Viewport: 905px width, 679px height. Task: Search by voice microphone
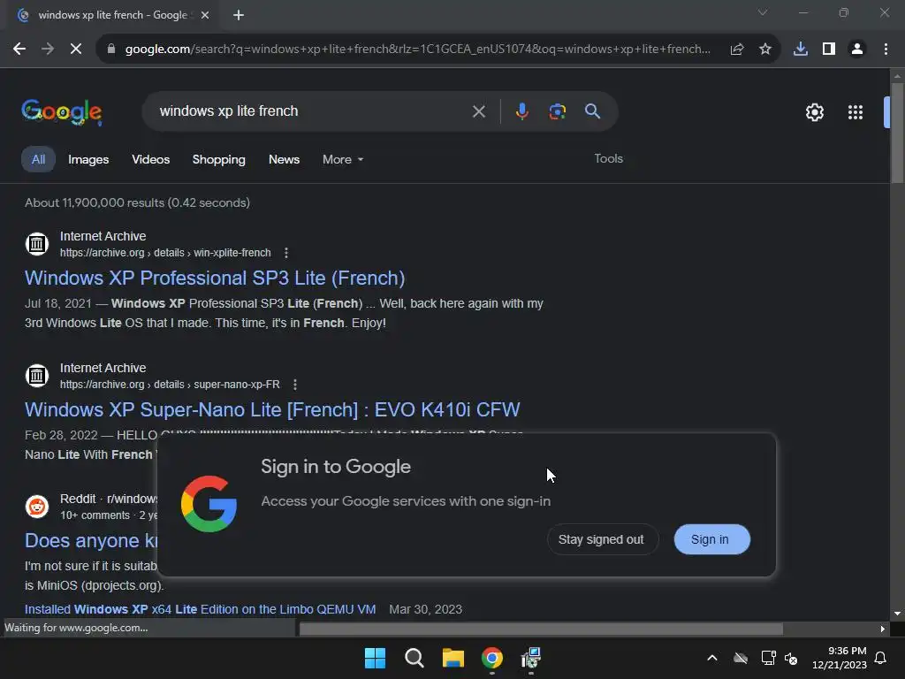521,111
